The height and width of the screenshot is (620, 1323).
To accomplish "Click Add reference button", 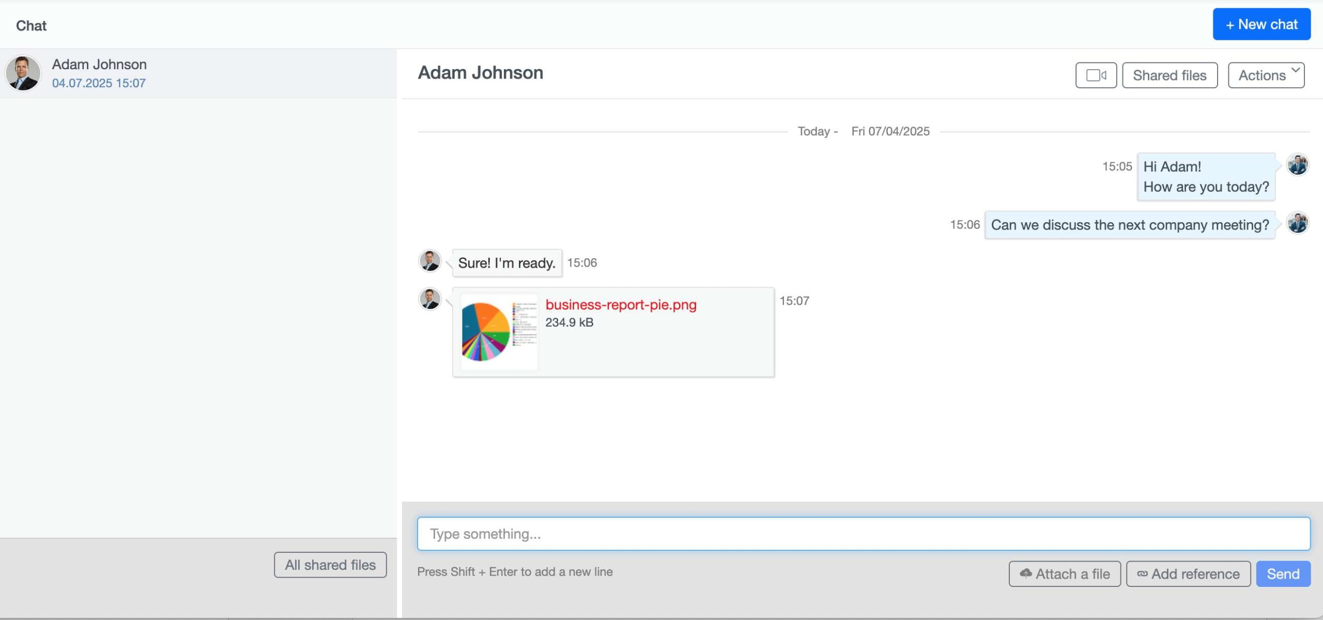I will (1188, 574).
